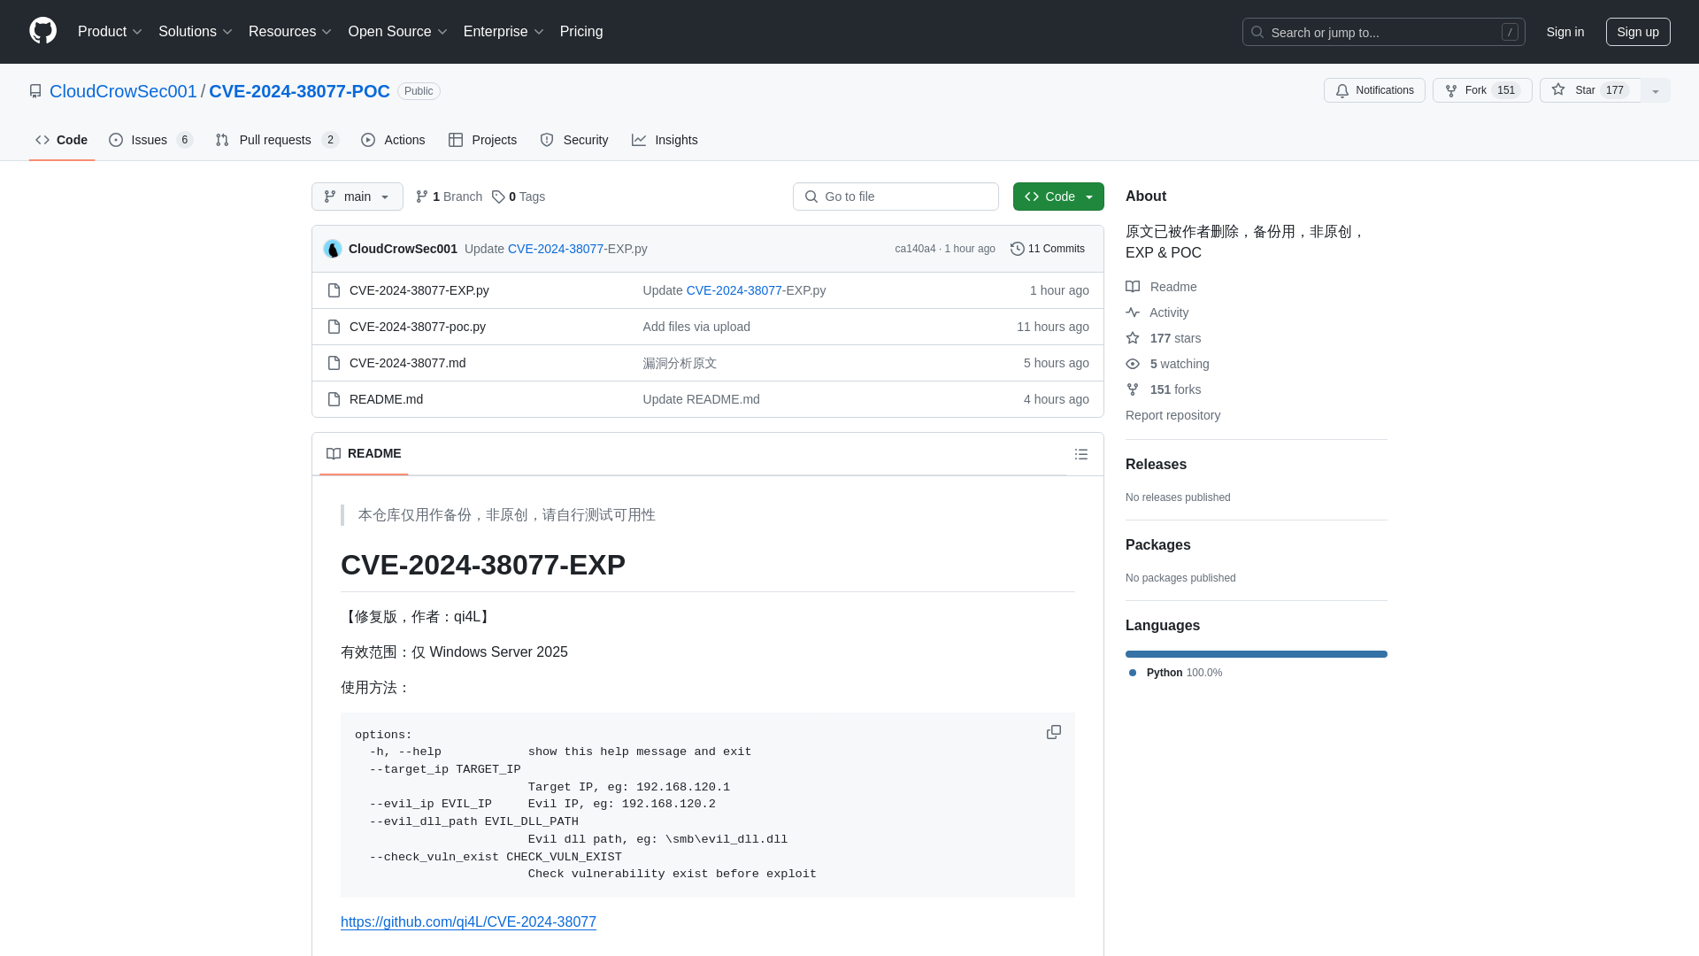Open README.md in file list
1699x956 pixels.
tap(386, 399)
